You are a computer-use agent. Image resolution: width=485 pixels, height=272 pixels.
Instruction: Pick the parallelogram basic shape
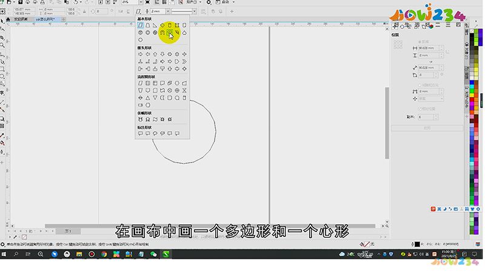[141, 25]
